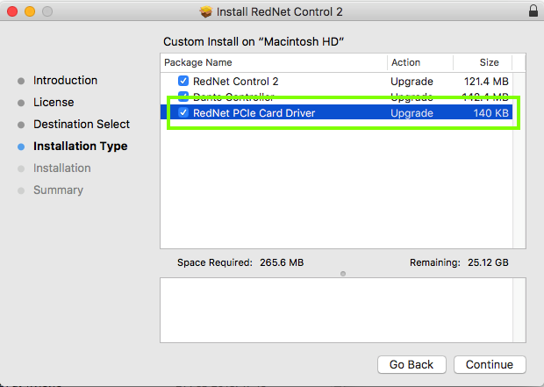
Task: Click the lock icon in the title bar
Action: click(x=533, y=11)
